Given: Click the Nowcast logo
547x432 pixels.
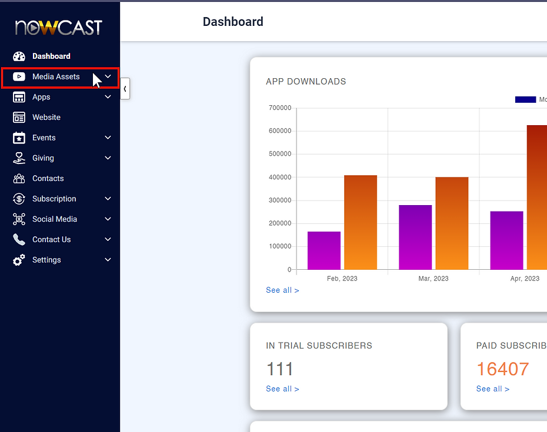Looking at the screenshot, I should (59, 28).
